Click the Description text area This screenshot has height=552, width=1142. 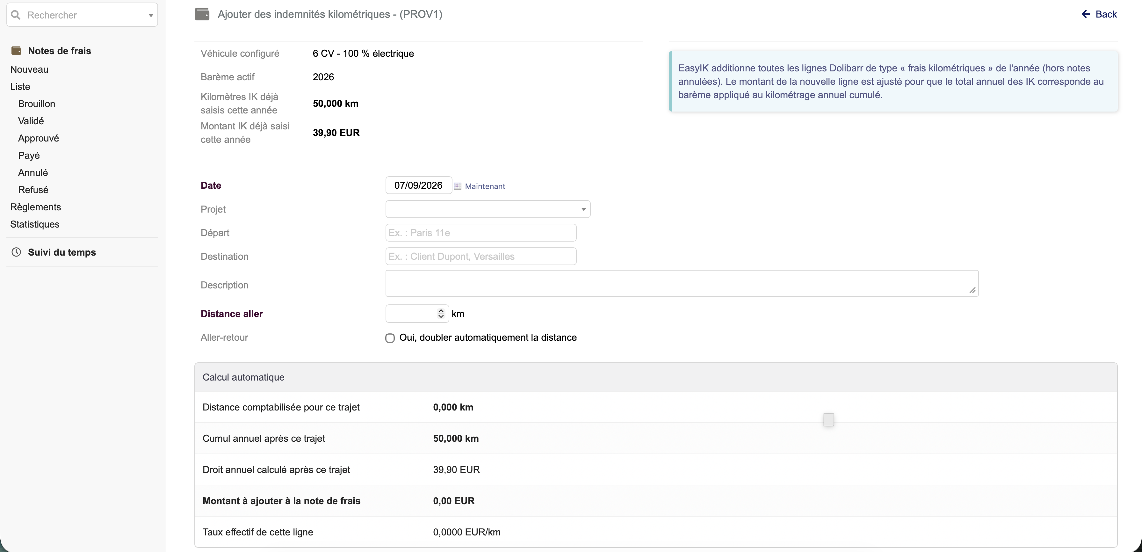pos(682,283)
